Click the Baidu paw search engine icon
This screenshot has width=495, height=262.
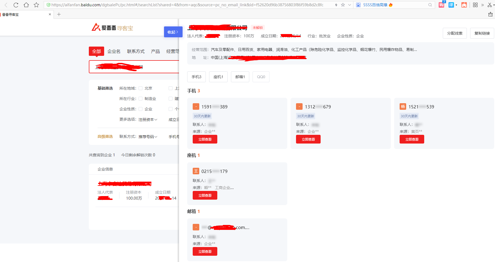358,5
